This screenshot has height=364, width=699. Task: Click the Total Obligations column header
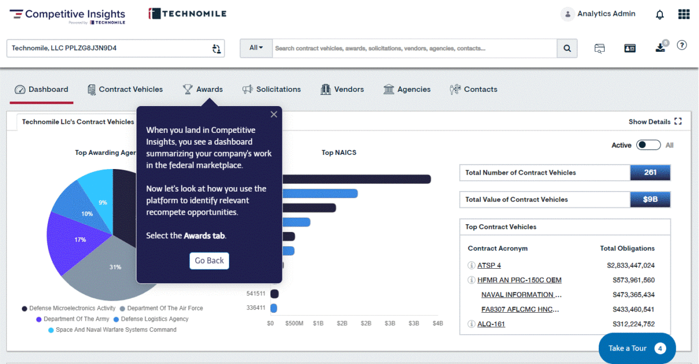click(x=627, y=248)
